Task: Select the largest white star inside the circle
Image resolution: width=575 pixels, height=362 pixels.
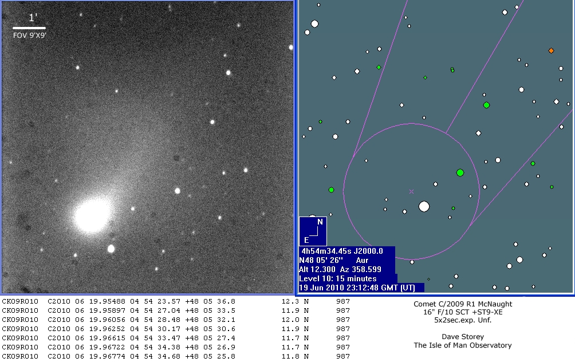Action: click(424, 207)
